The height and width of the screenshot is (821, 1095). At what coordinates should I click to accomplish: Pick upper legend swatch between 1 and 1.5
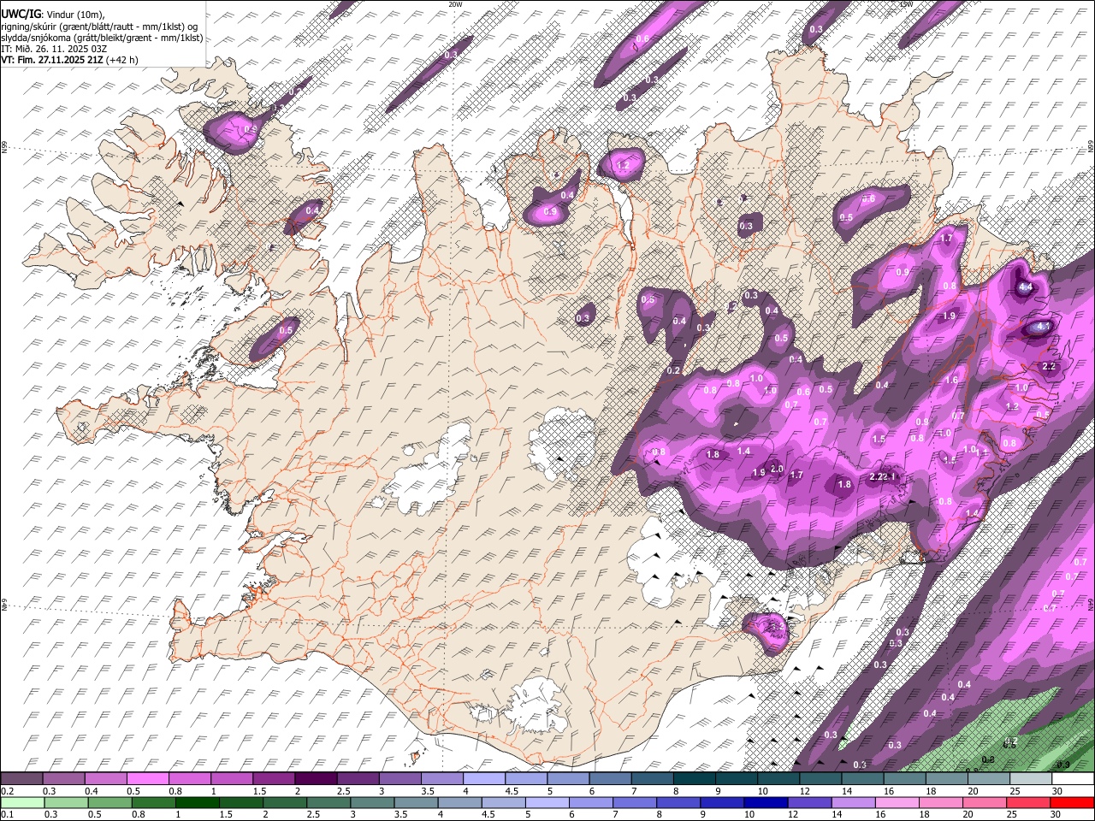click(x=232, y=779)
